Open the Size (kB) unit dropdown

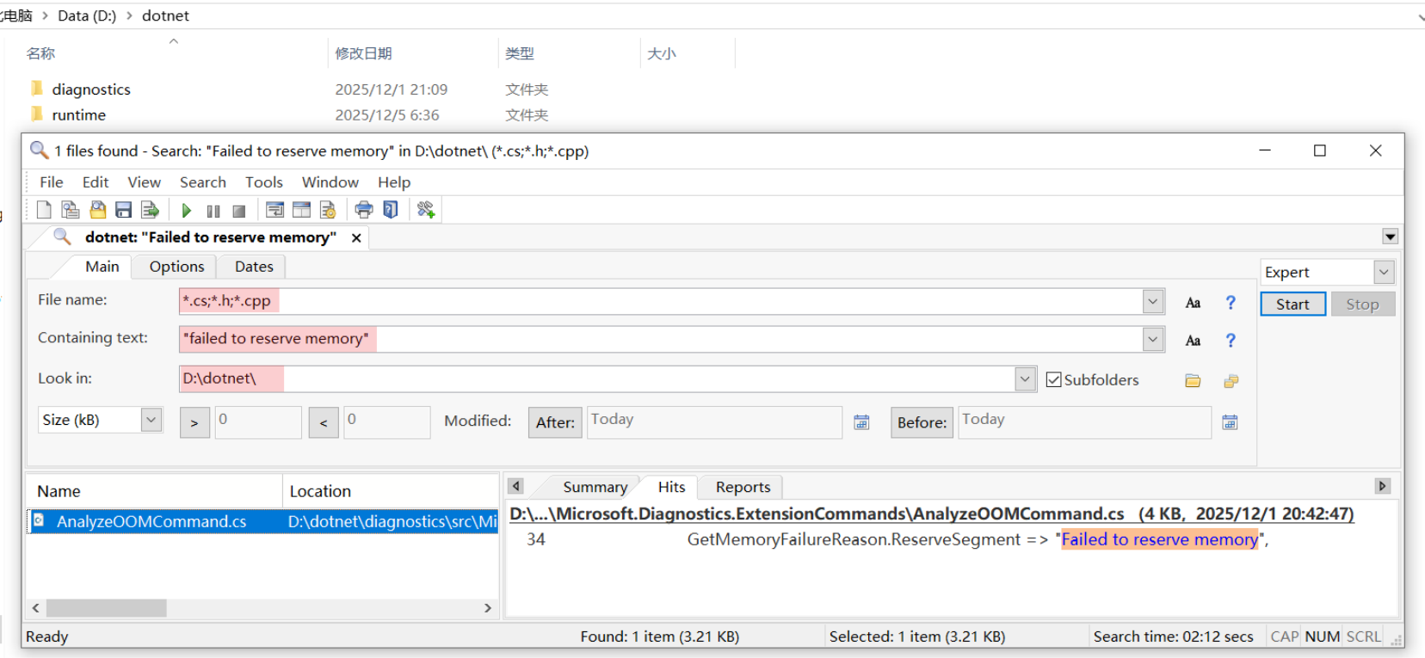click(151, 420)
